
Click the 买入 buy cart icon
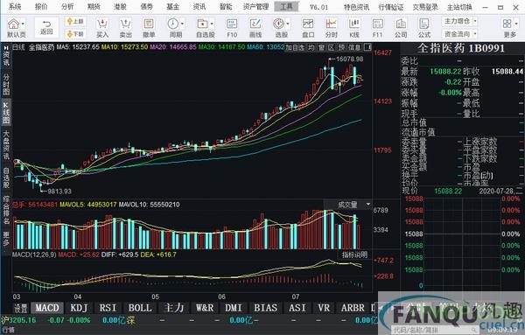coord(102,28)
